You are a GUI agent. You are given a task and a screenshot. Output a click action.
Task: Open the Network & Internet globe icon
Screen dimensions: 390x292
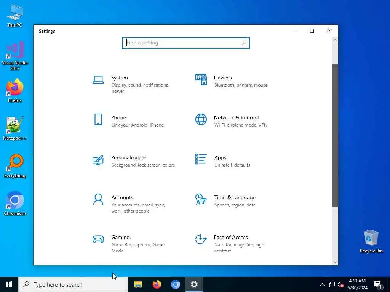[x=201, y=119]
